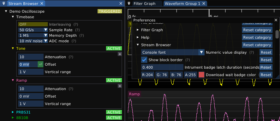Add a control with Tone's plus icon
Screen dimensions: 280x121
(120, 54)
